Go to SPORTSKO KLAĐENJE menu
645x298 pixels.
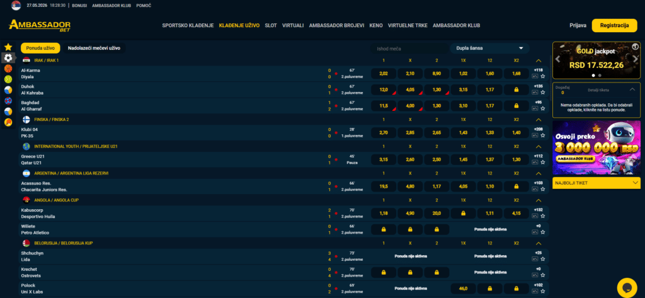tap(188, 26)
